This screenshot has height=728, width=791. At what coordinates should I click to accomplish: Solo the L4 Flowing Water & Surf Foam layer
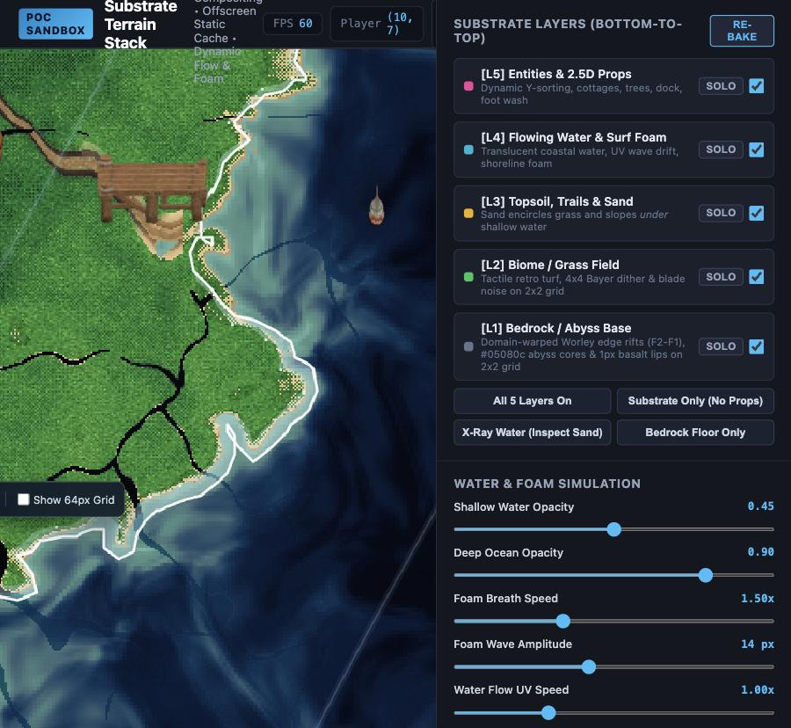(x=721, y=149)
